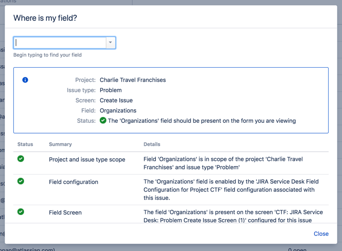This screenshot has width=342, height=251.
Task: Click the Summary column header
Action: click(x=60, y=144)
